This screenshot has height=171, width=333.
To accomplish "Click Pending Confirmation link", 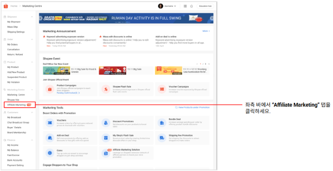I will 68,93.
